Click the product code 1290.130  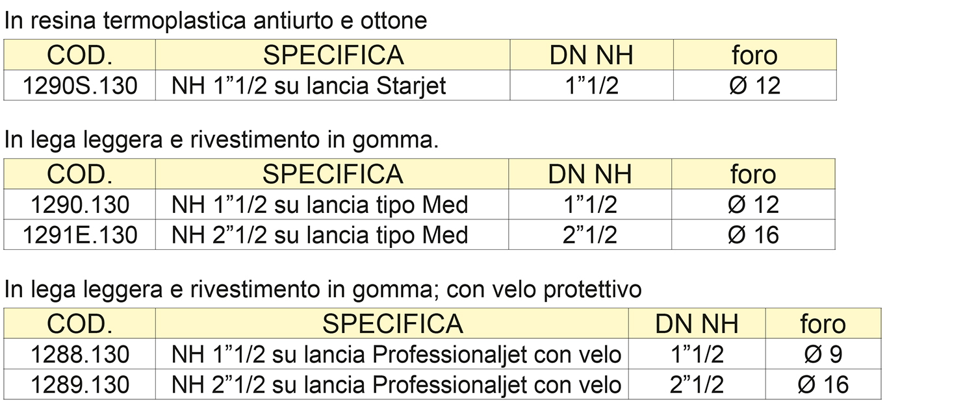point(80,205)
